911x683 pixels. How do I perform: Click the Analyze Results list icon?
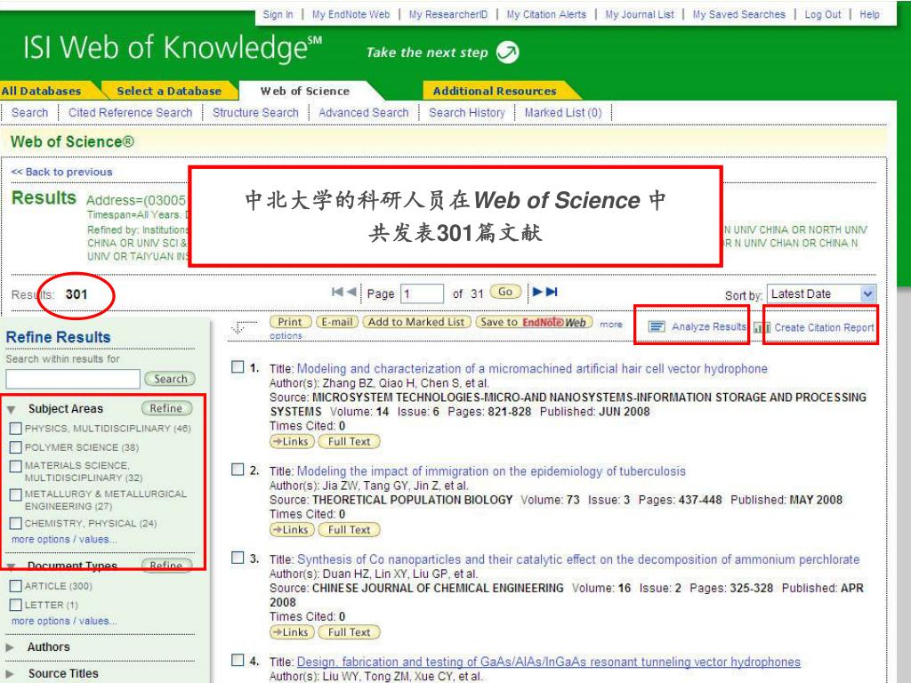pyautogui.click(x=657, y=327)
